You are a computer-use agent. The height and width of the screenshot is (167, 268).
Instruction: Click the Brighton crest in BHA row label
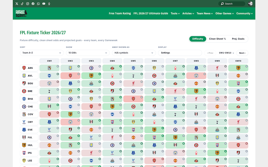(24, 99)
